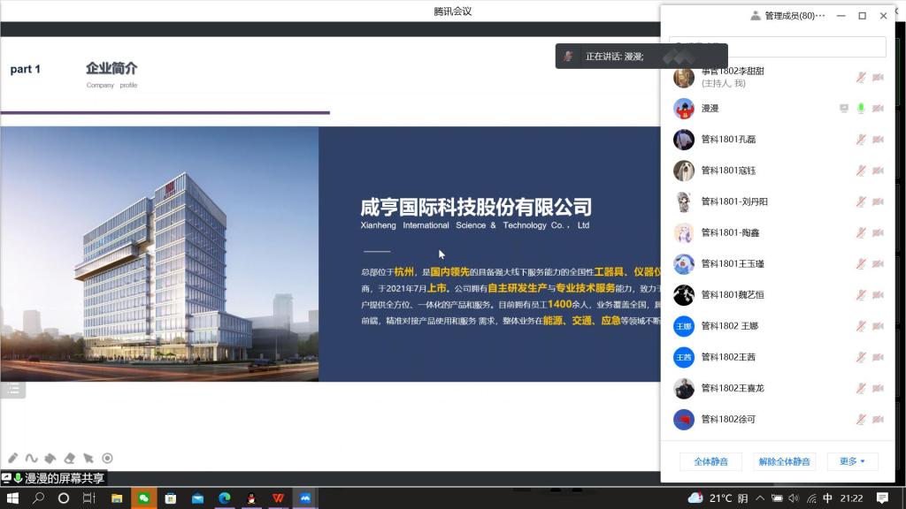Select the squiggly line drawing tool
Screen dimensions: 906x509
click(x=31, y=458)
